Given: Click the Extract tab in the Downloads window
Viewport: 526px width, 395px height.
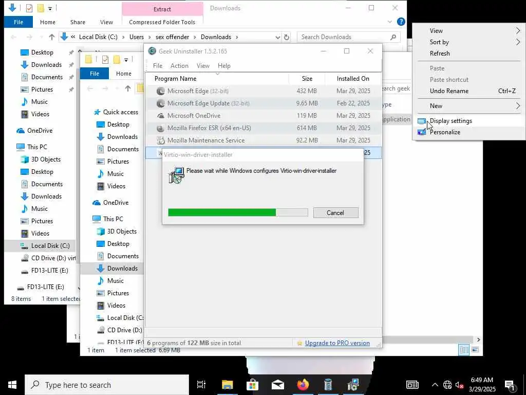Looking at the screenshot, I should coord(162,9).
